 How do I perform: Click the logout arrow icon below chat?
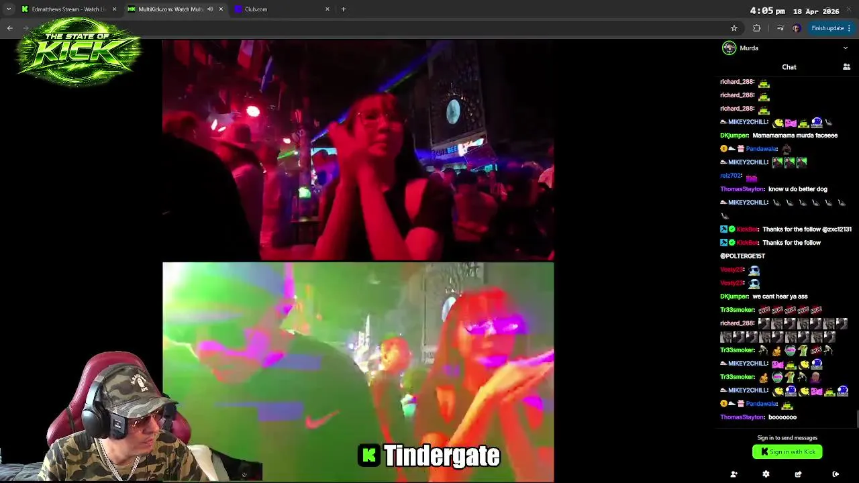(836, 474)
